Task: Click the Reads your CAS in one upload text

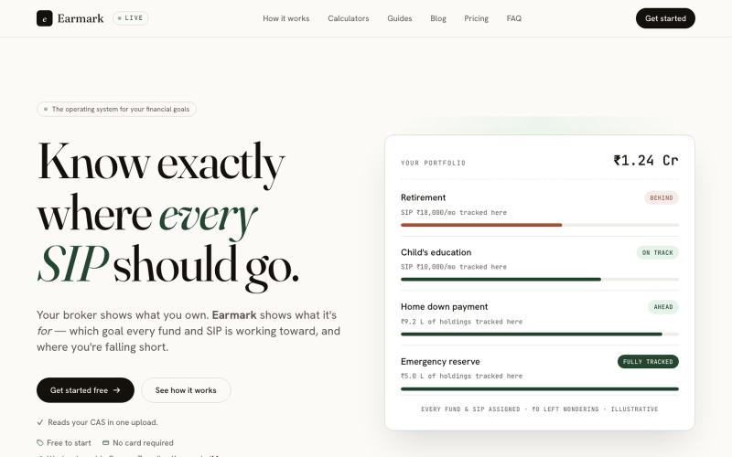Action: point(102,422)
